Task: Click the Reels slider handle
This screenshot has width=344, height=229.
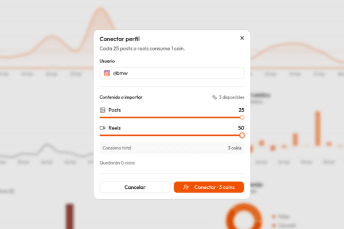Action: (x=242, y=136)
